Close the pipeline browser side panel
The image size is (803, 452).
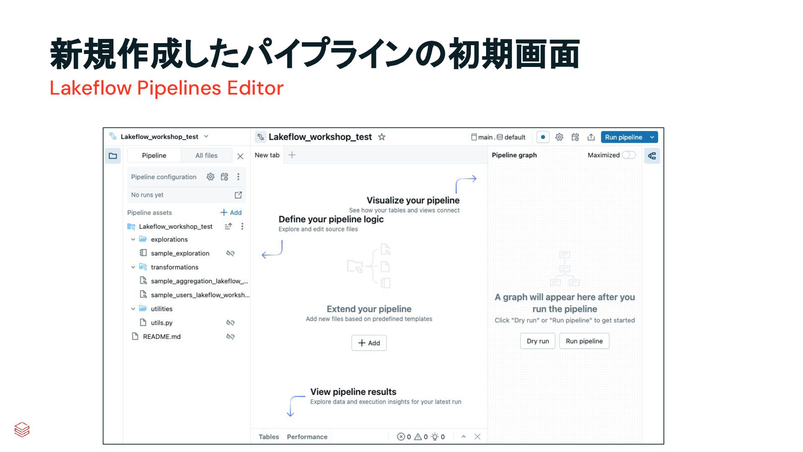(240, 156)
